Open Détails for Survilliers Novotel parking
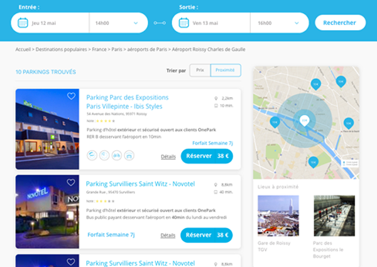This screenshot has width=377, height=267. [x=168, y=235]
